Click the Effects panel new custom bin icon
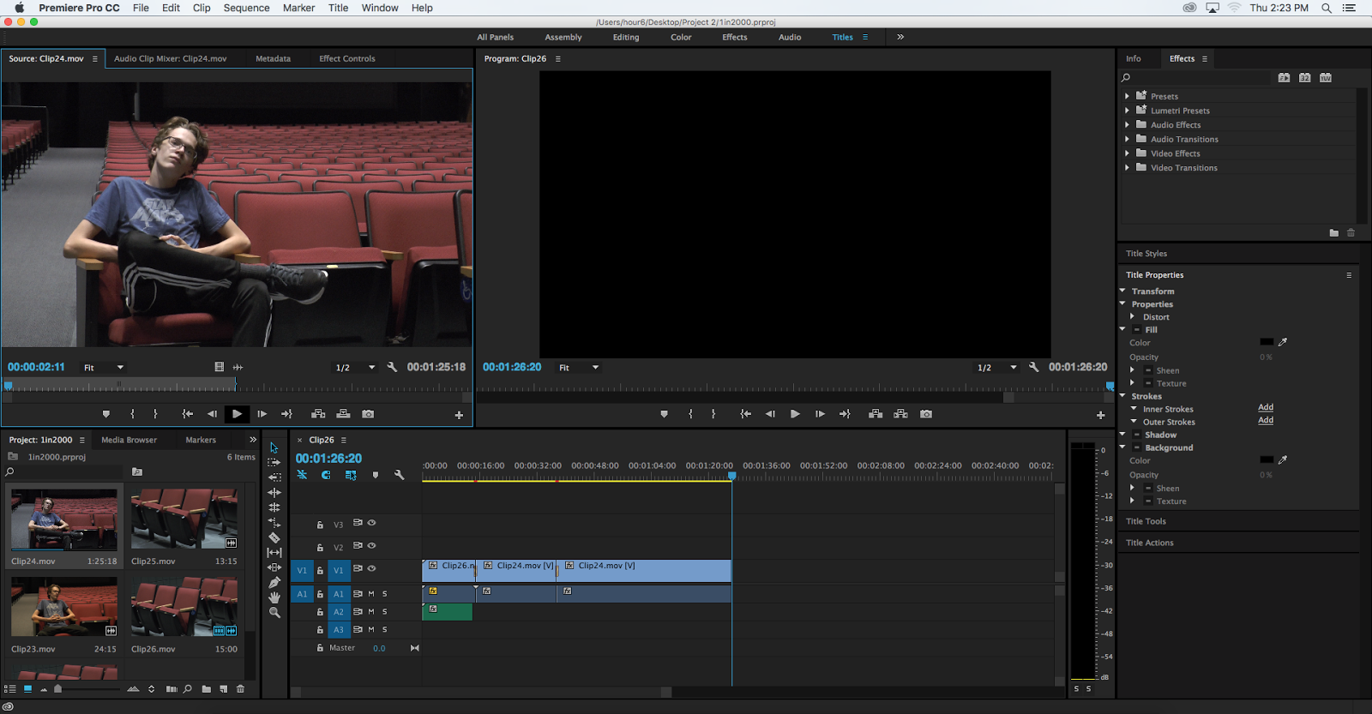1372x714 pixels. tap(1333, 233)
